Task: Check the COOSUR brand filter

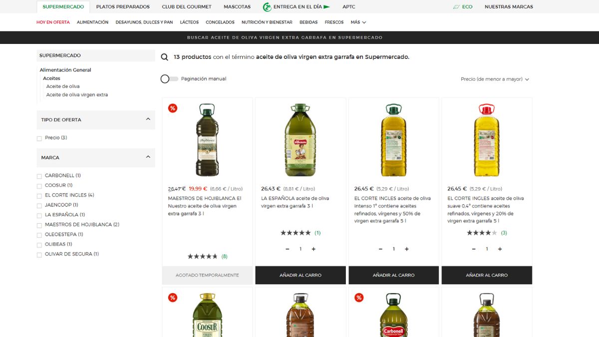Action: point(39,186)
